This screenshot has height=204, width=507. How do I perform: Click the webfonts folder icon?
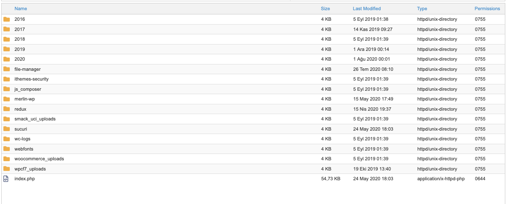(6, 149)
